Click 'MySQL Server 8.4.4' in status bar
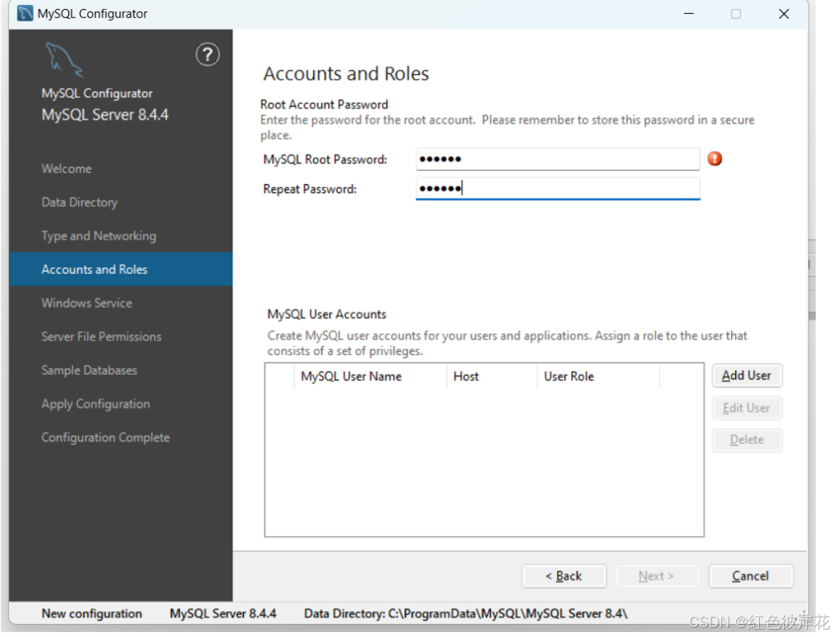 [223, 614]
